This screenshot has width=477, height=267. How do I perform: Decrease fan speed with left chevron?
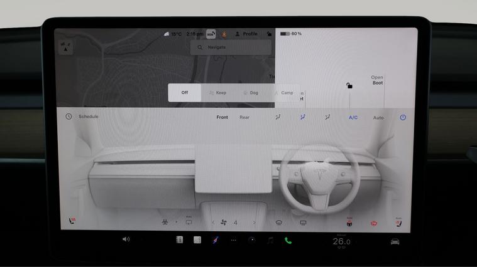coord(213,223)
